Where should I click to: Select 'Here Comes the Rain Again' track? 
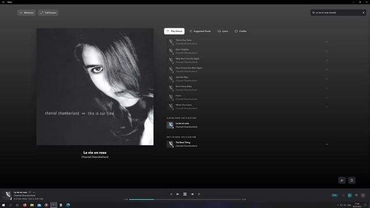247,69
